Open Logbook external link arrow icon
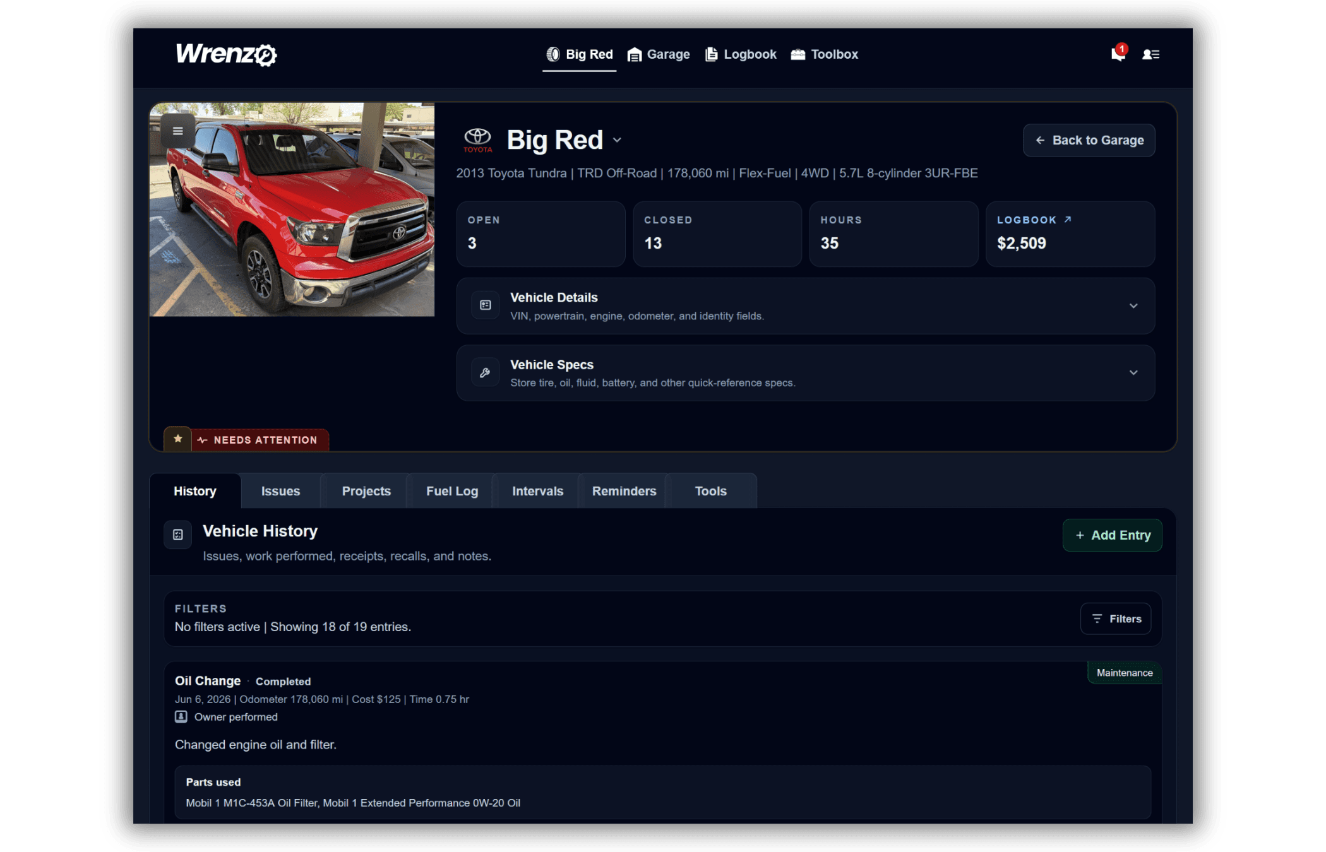The width and height of the screenshot is (1326, 852). pyautogui.click(x=1068, y=220)
